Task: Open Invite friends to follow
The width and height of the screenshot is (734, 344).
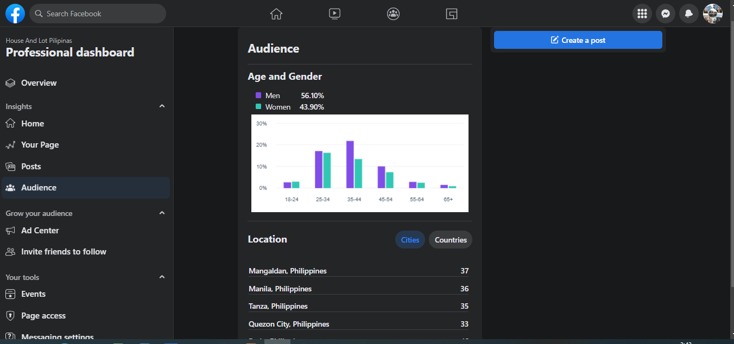Action: [86, 252]
